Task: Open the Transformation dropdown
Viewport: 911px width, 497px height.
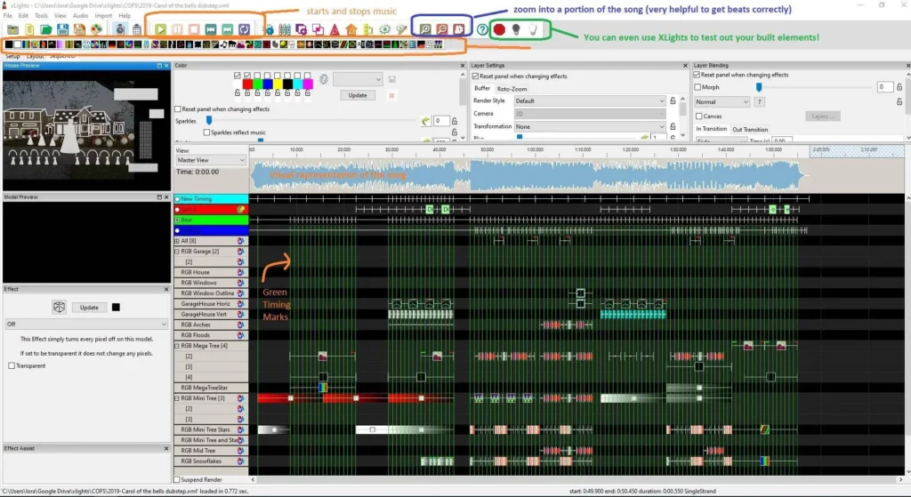Action: (x=590, y=126)
